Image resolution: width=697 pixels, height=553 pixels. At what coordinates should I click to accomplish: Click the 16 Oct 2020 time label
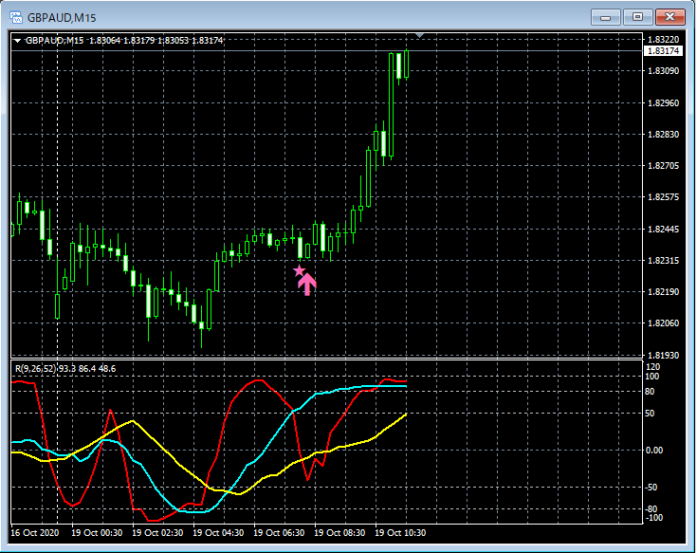35,532
